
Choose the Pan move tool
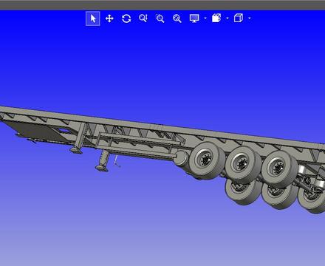[109, 18]
